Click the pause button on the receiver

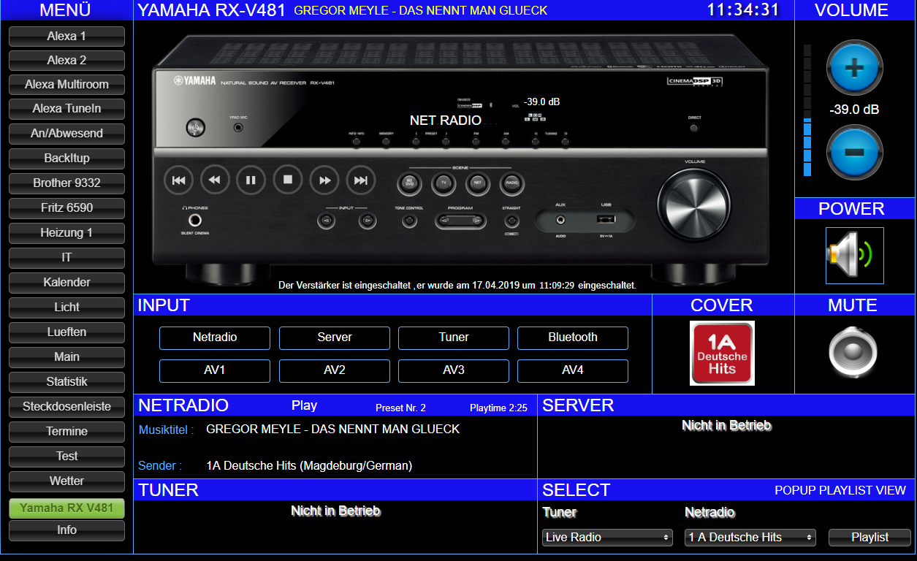point(251,180)
